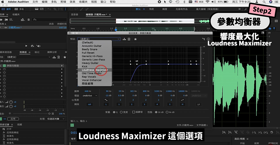Screen dimensions: 280x145
Task: Click the 应用 apply button
Action: (13, 119)
